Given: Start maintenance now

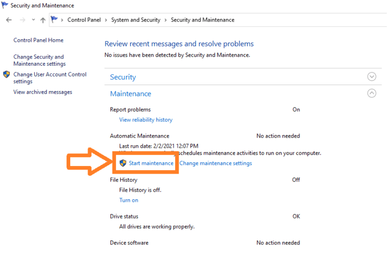Looking at the screenshot, I should [x=151, y=163].
